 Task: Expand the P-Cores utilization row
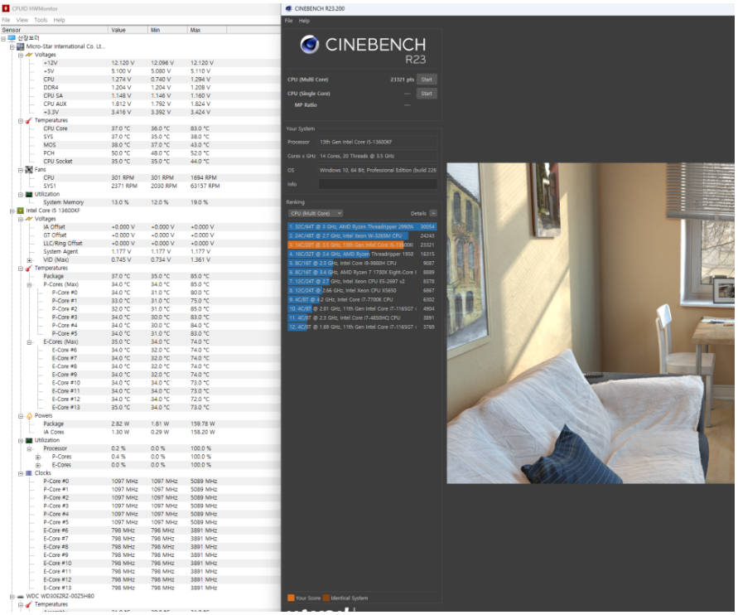38,457
